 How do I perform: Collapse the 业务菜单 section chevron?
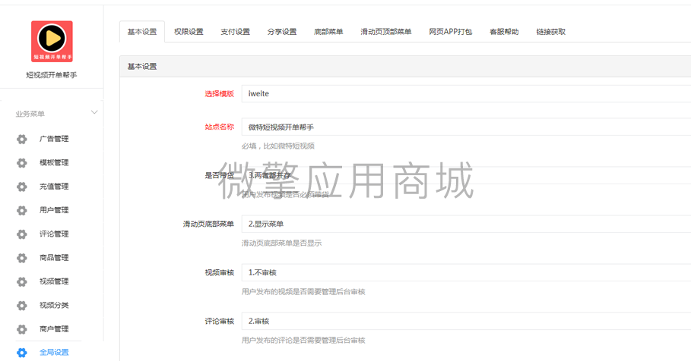click(x=94, y=112)
